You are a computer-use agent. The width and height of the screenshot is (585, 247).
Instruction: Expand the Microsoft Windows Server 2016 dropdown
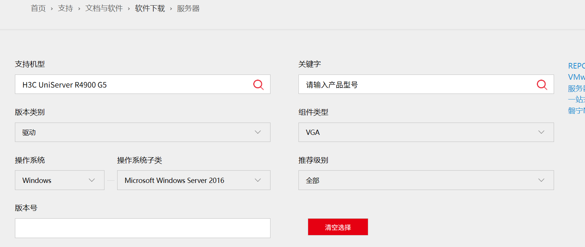click(194, 180)
